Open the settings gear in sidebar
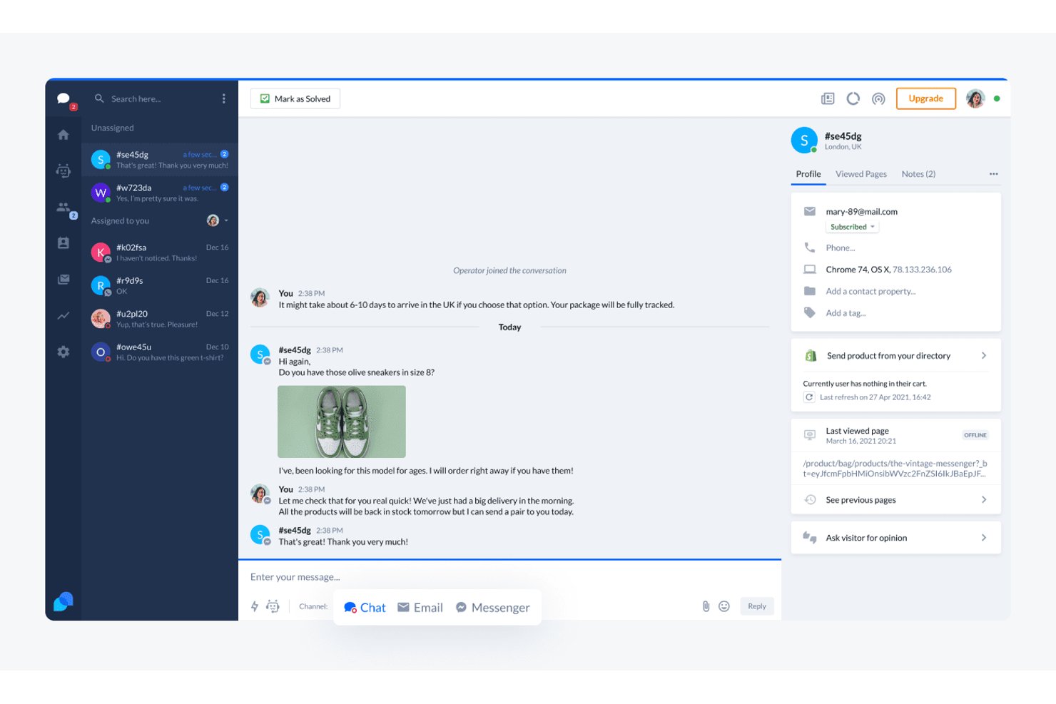Screen dimensions: 1056x704 [64, 352]
